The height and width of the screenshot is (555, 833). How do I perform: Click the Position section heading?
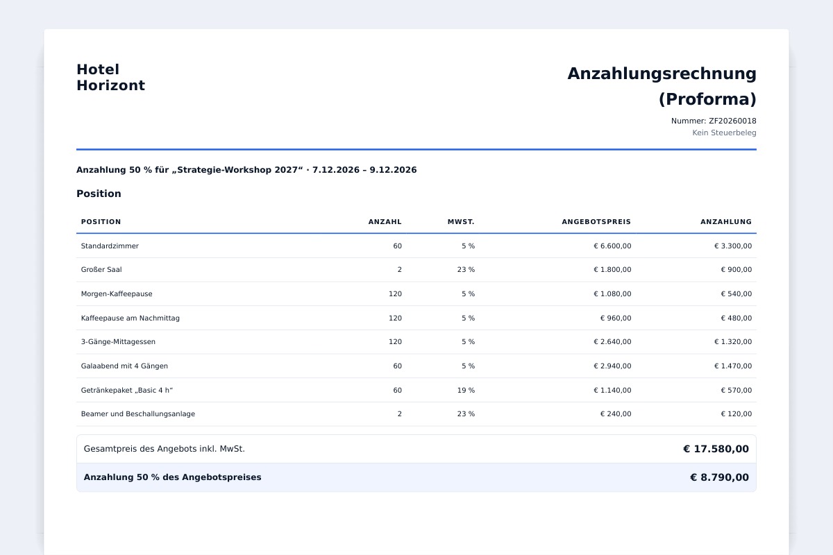(99, 194)
